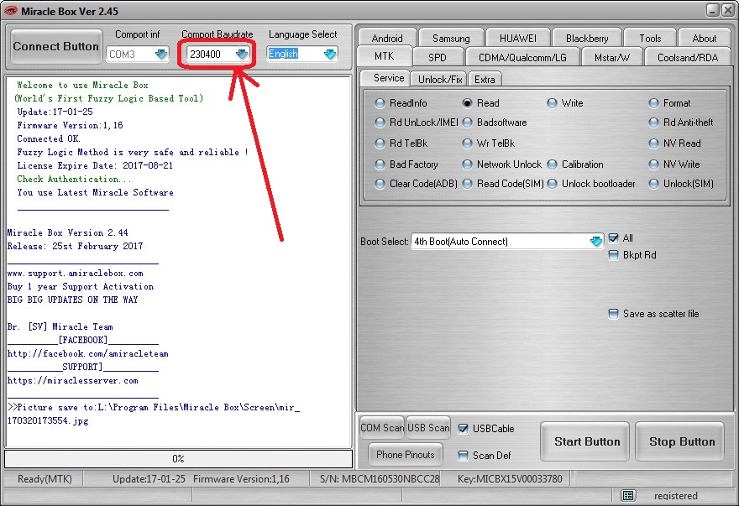Screen dimensions: 739x506
Task: Click the USB Scan button
Action: pos(428,428)
